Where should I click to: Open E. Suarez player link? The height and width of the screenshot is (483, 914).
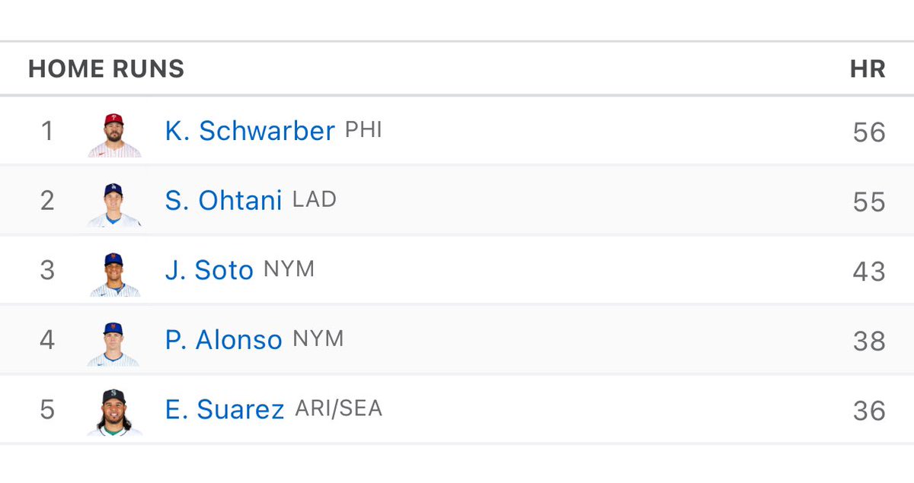(x=224, y=411)
